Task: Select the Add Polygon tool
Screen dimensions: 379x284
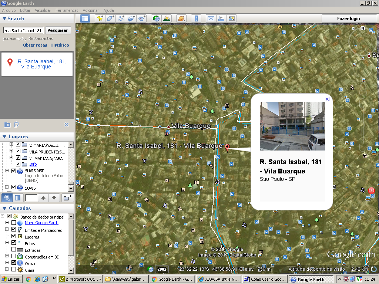Action: pyautogui.click(x=110, y=18)
